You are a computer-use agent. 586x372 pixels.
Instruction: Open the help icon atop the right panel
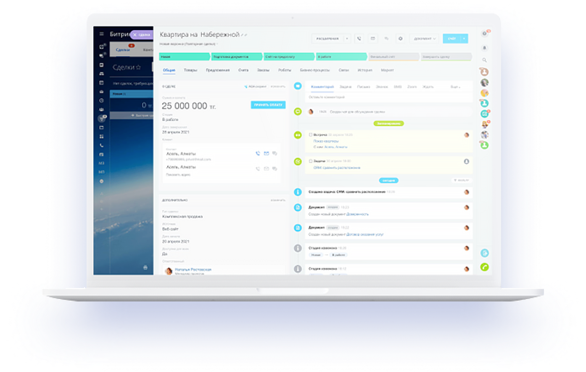[484, 34]
